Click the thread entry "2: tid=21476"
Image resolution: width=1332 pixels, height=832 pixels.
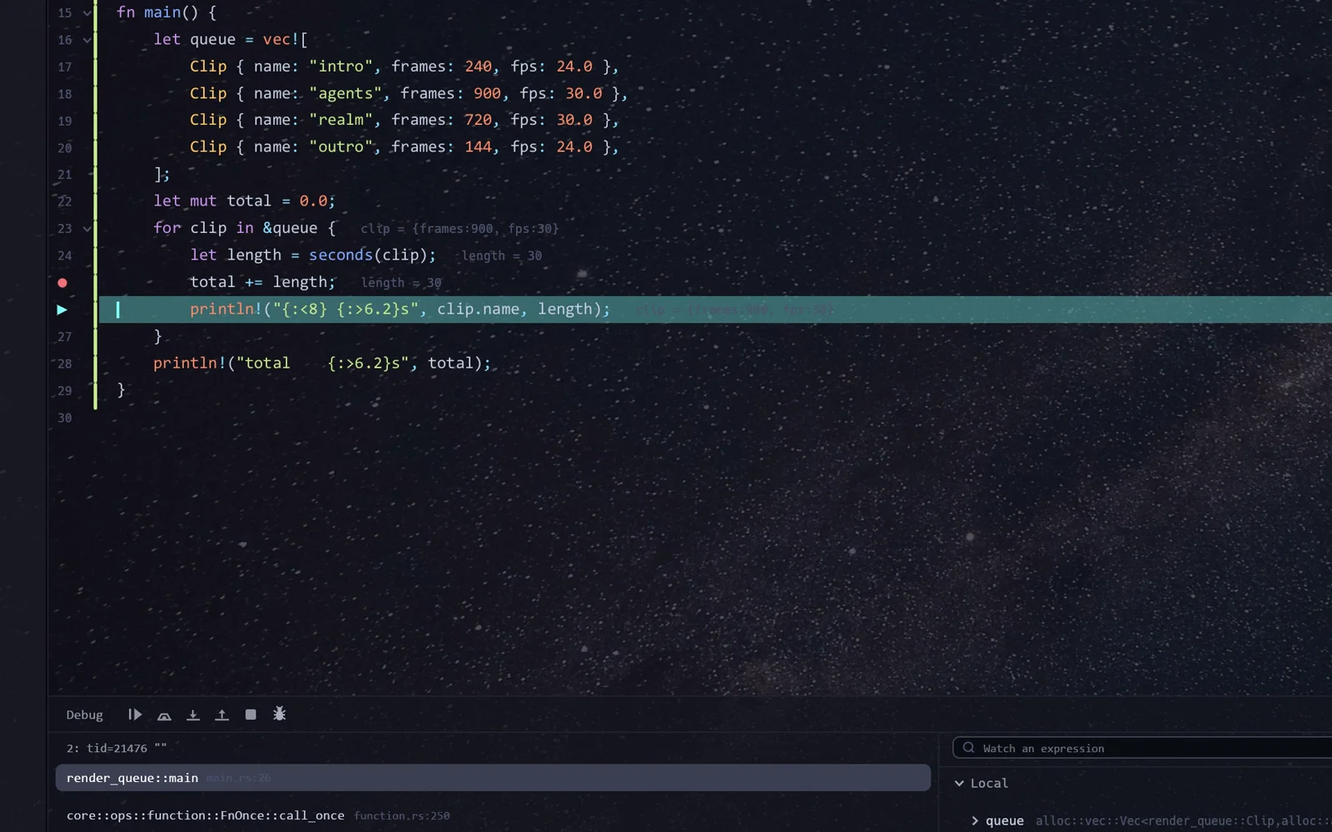tap(117, 748)
